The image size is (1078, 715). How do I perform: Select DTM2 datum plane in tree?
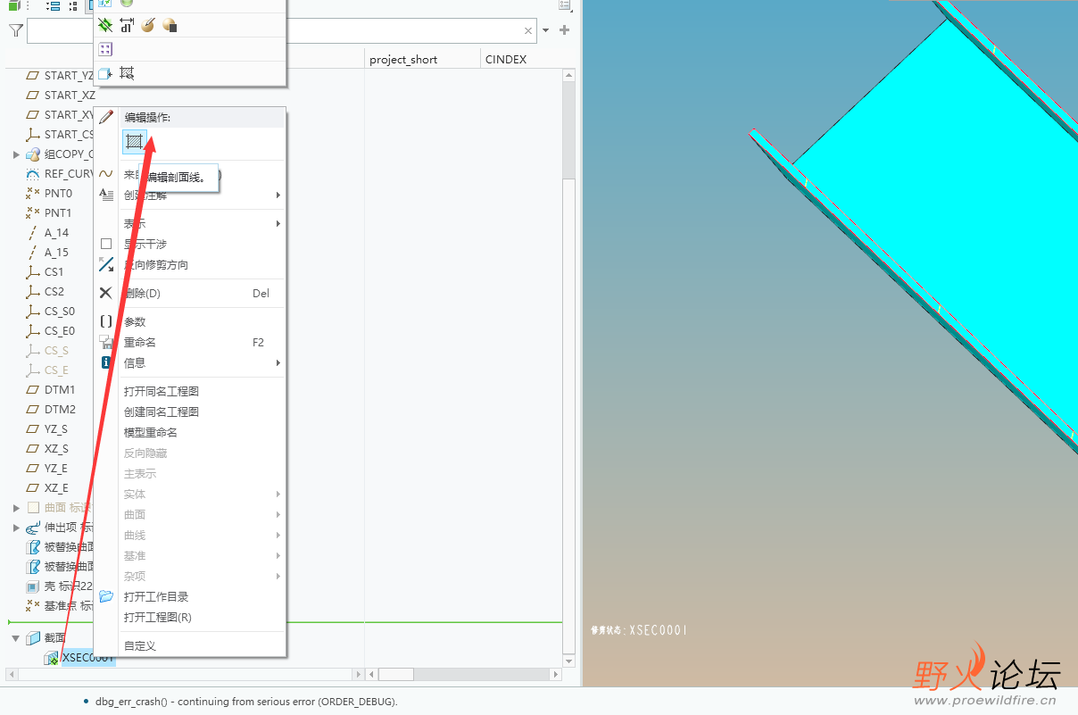point(60,409)
